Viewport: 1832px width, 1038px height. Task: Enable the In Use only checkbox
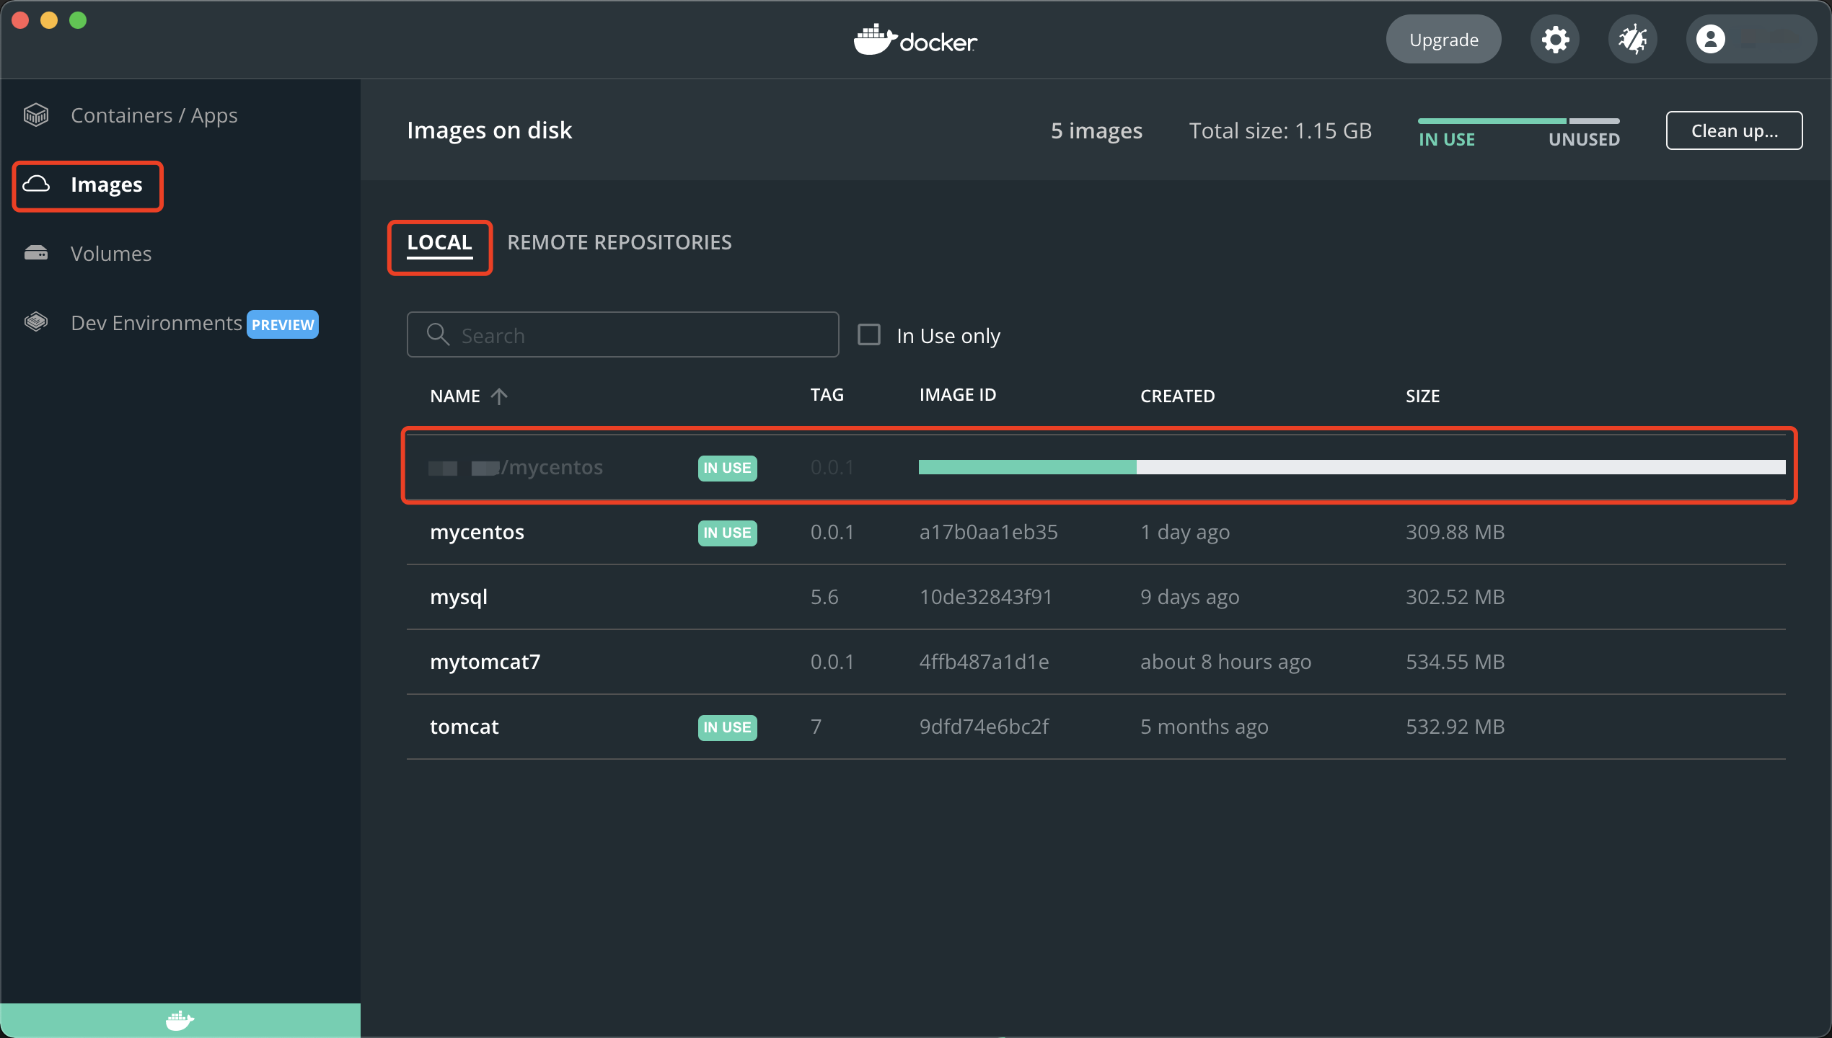(868, 334)
